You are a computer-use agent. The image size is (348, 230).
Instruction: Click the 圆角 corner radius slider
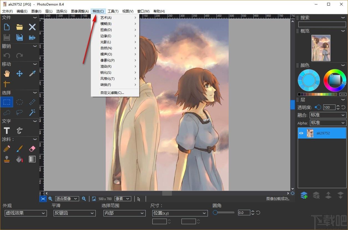click(x=224, y=213)
